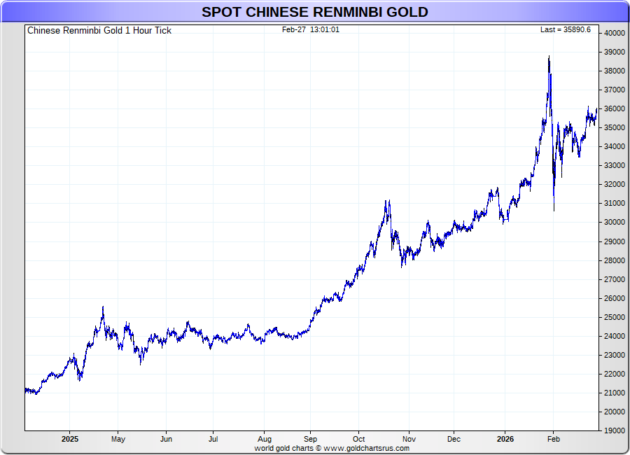Screen dimensions: 630x455
Task: Click the 39000 y-axis label
Action: pyautogui.click(x=615, y=52)
